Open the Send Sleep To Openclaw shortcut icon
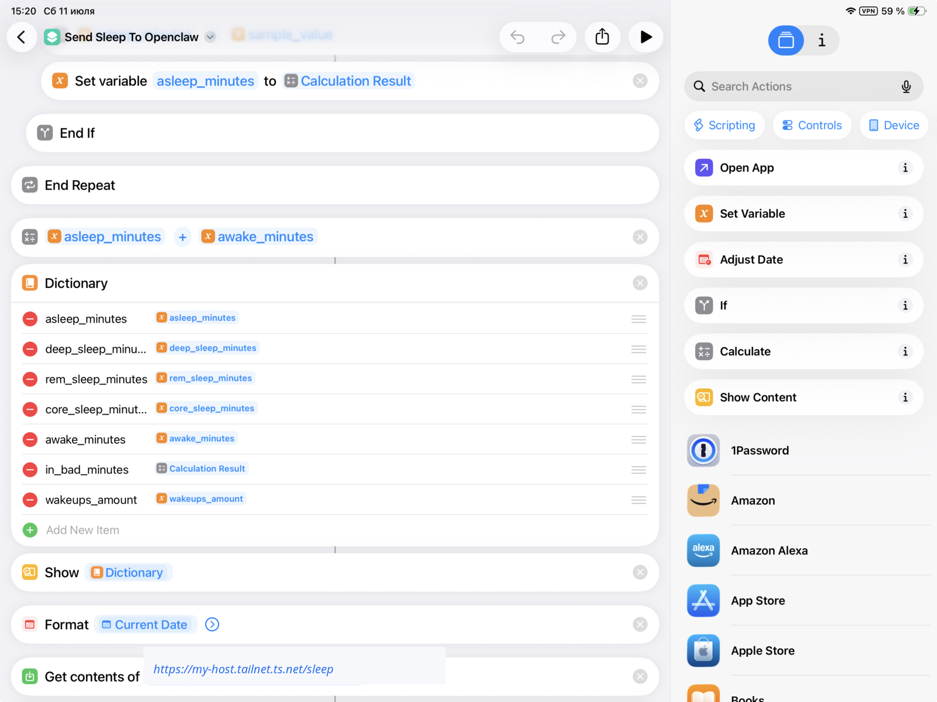This screenshot has height=702, width=937. [x=52, y=37]
